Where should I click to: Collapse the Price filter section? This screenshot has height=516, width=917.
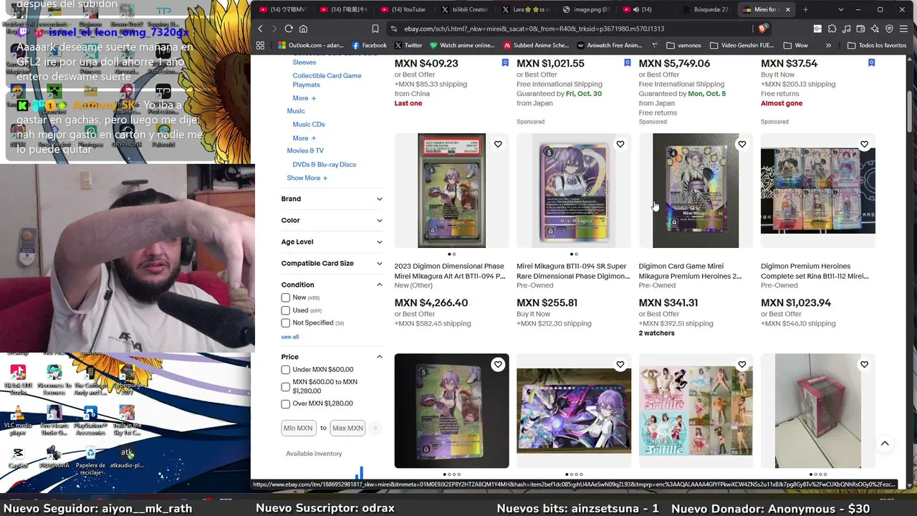(332, 357)
